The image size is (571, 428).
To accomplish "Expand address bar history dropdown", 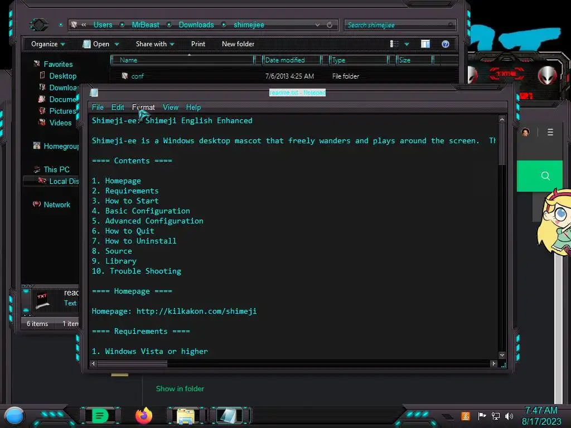I will tap(317, 25).
